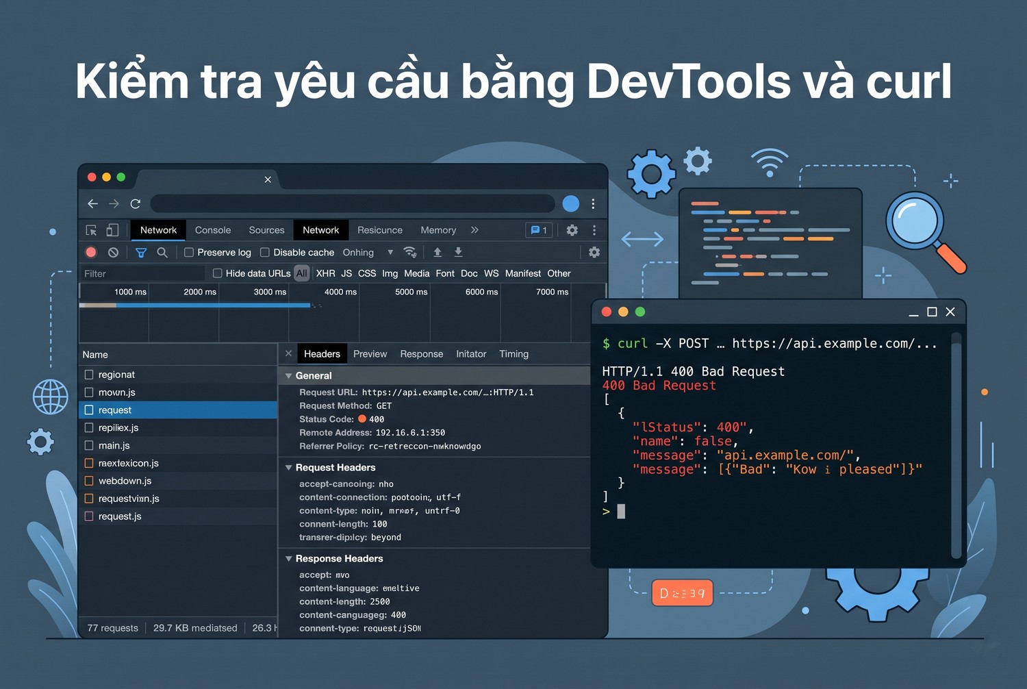Tick the Hide data URLs checkbox
1027x689 pixels.
[218, 273]
